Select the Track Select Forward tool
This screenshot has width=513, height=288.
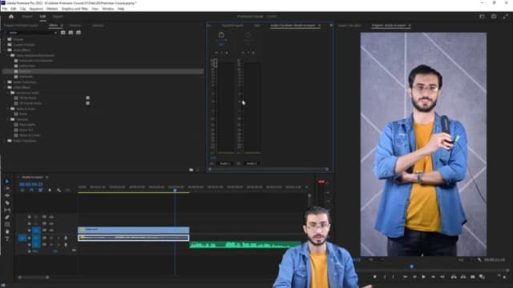(x=7, y=189)
